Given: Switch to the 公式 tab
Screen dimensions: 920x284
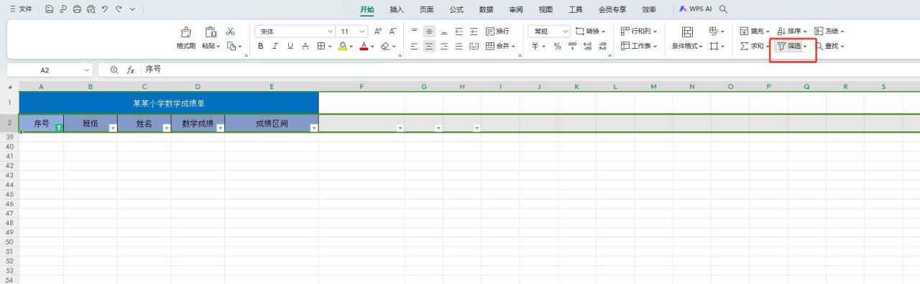Looking at the screenshot, I should point(456,9).
